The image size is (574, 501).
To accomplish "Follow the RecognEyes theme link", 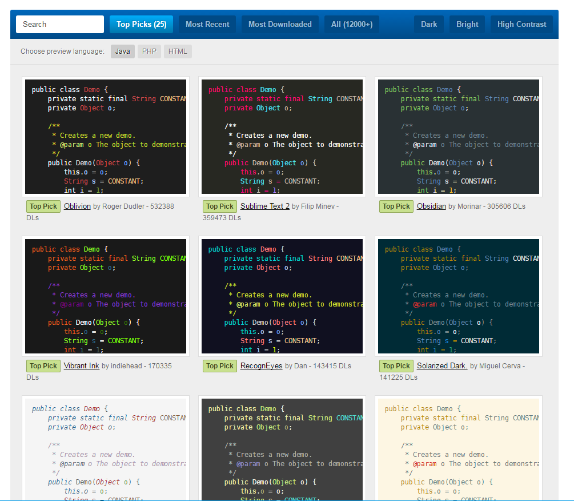I will pyautogui.click(x=262, y=366).
